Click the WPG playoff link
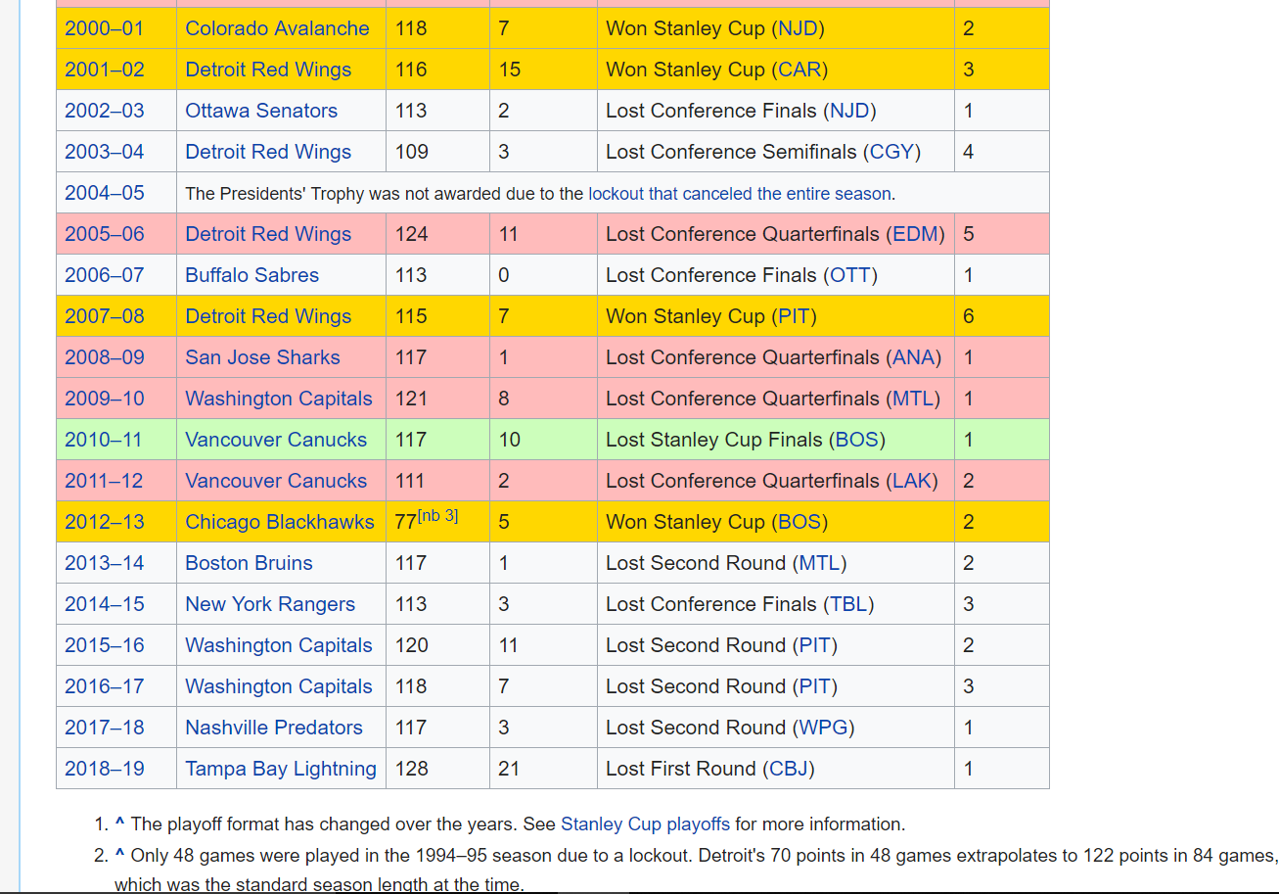This screenshot has width=1279, height=894. [823, 728]
